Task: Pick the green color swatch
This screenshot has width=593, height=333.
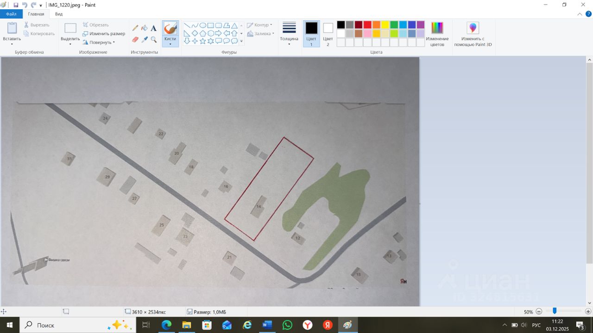Action: tap(394, 25)
